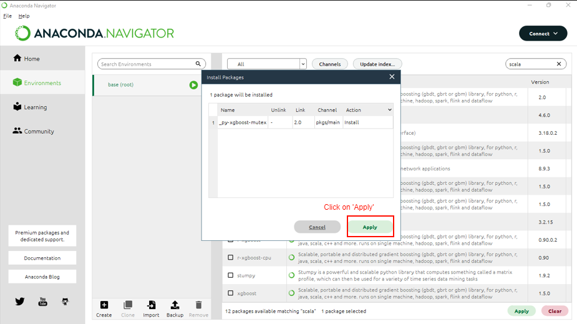This screenshot has height=324, width=577.
Task: Cancel the Install Packages dialog
Action: click(318, 227)
